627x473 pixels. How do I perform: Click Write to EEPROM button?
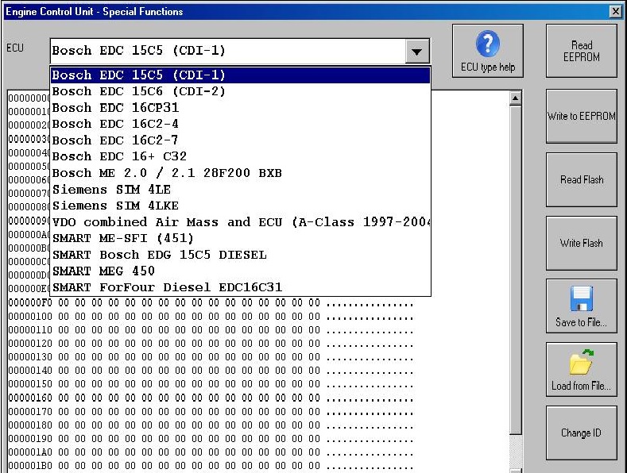(x=581, y=116)
